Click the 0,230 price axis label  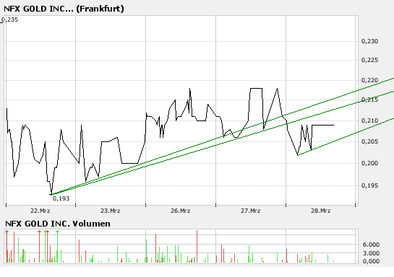(x=369, y=41)
